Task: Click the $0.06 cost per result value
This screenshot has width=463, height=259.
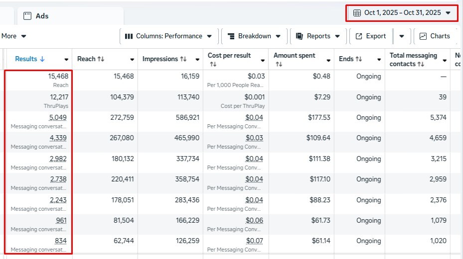Action: pos(256,221)
